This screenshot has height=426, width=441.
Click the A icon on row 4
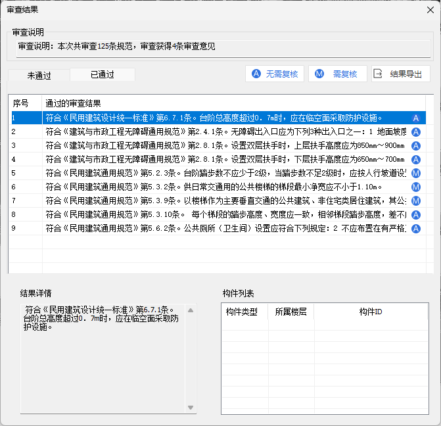[x=415, y=160]
